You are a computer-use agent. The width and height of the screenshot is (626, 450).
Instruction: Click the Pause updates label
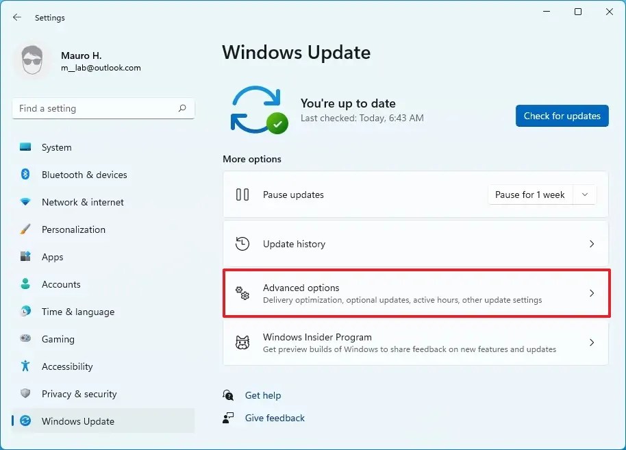click(293, 195)
